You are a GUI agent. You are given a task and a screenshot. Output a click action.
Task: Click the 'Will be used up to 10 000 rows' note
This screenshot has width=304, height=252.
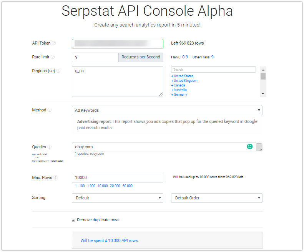tap(208, 177)
